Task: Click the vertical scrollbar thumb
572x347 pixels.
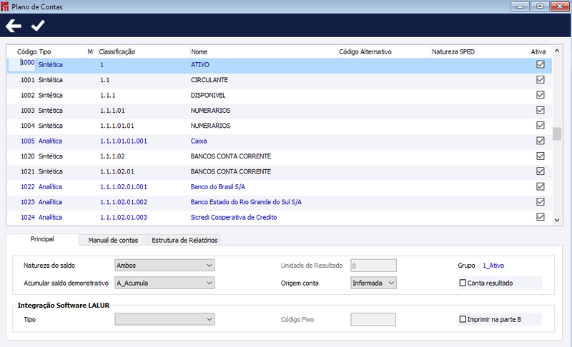Action: click(557, 134)
